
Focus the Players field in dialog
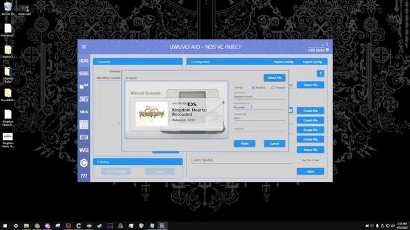(259, 129)
